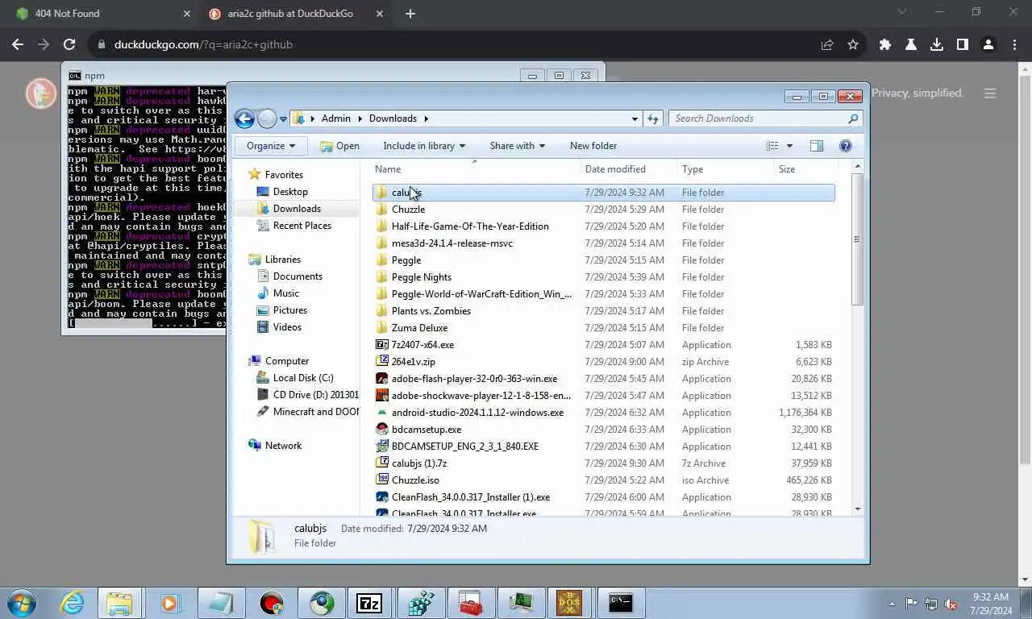Image resolution: width=1032 pixels, height=619 pixels.
Task: Select the Windows Explorer taskbar button
Action: pyautogui.click(x=119, y=603)
